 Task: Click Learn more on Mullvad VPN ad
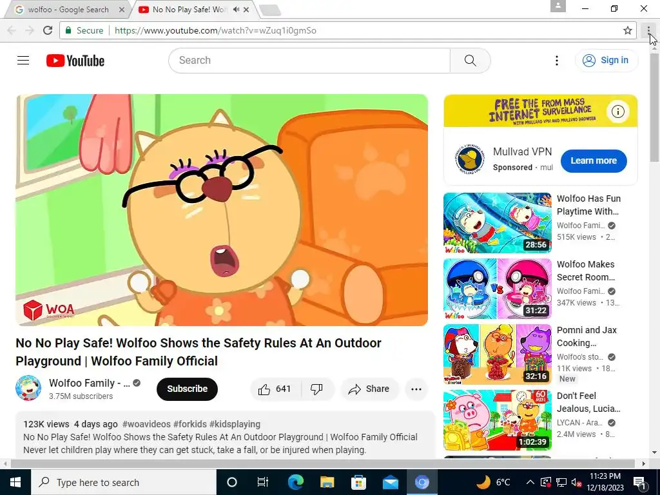click(594, 160)
